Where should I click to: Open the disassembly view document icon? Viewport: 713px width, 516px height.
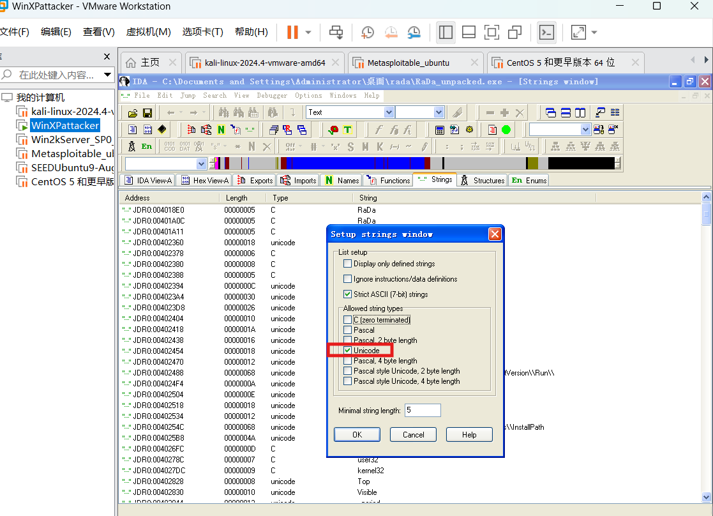coord(132,130)
